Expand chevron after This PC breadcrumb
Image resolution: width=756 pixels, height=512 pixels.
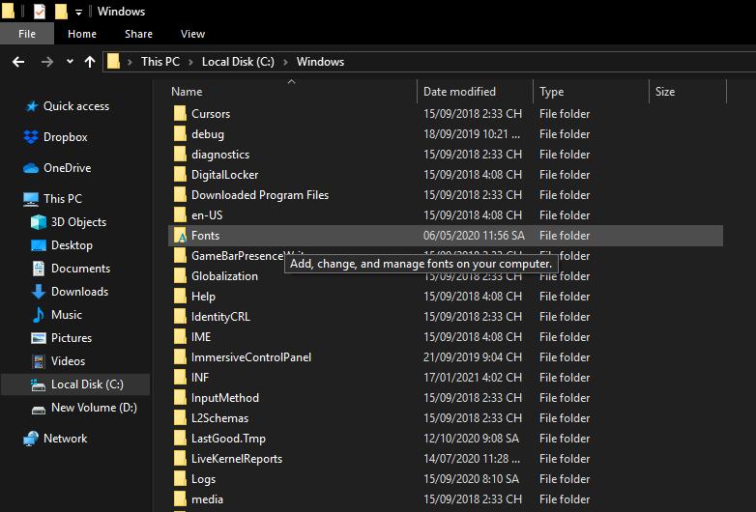click(x=190, y=62)
